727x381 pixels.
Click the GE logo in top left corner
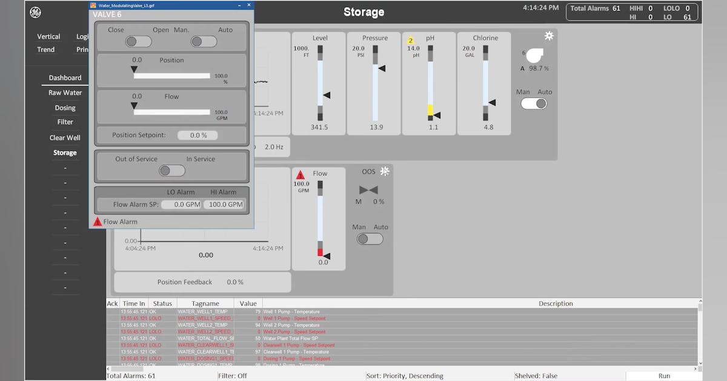35,11
